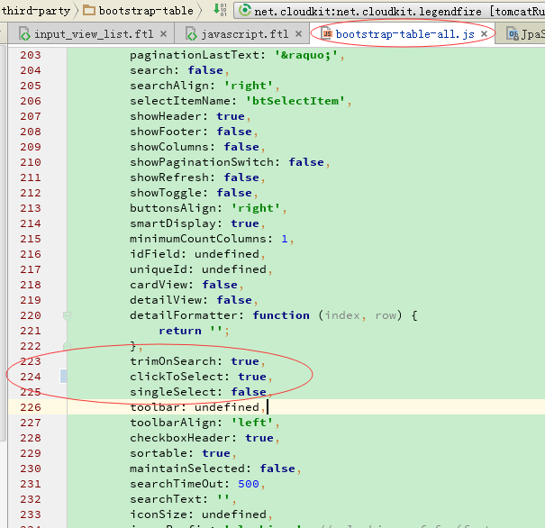545x528 pixels.
Task: Click on 'smartDisplay' property
Action: (x=173, y=223)
